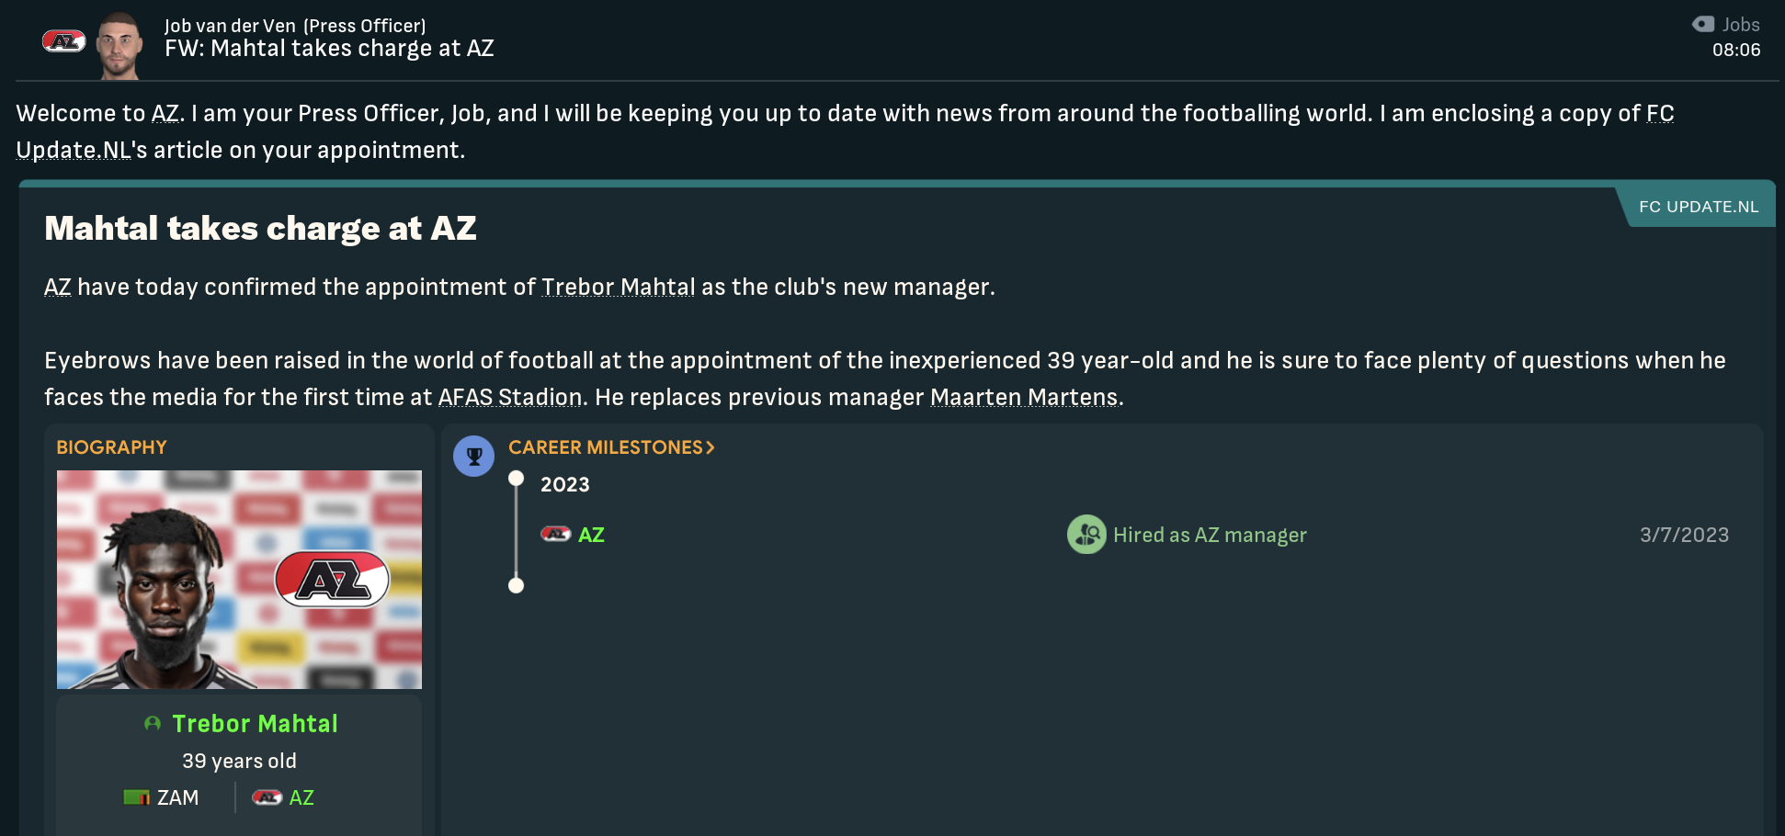Click the Hired as AZ manager text

pyautogui.click(x=1210, y=535)
